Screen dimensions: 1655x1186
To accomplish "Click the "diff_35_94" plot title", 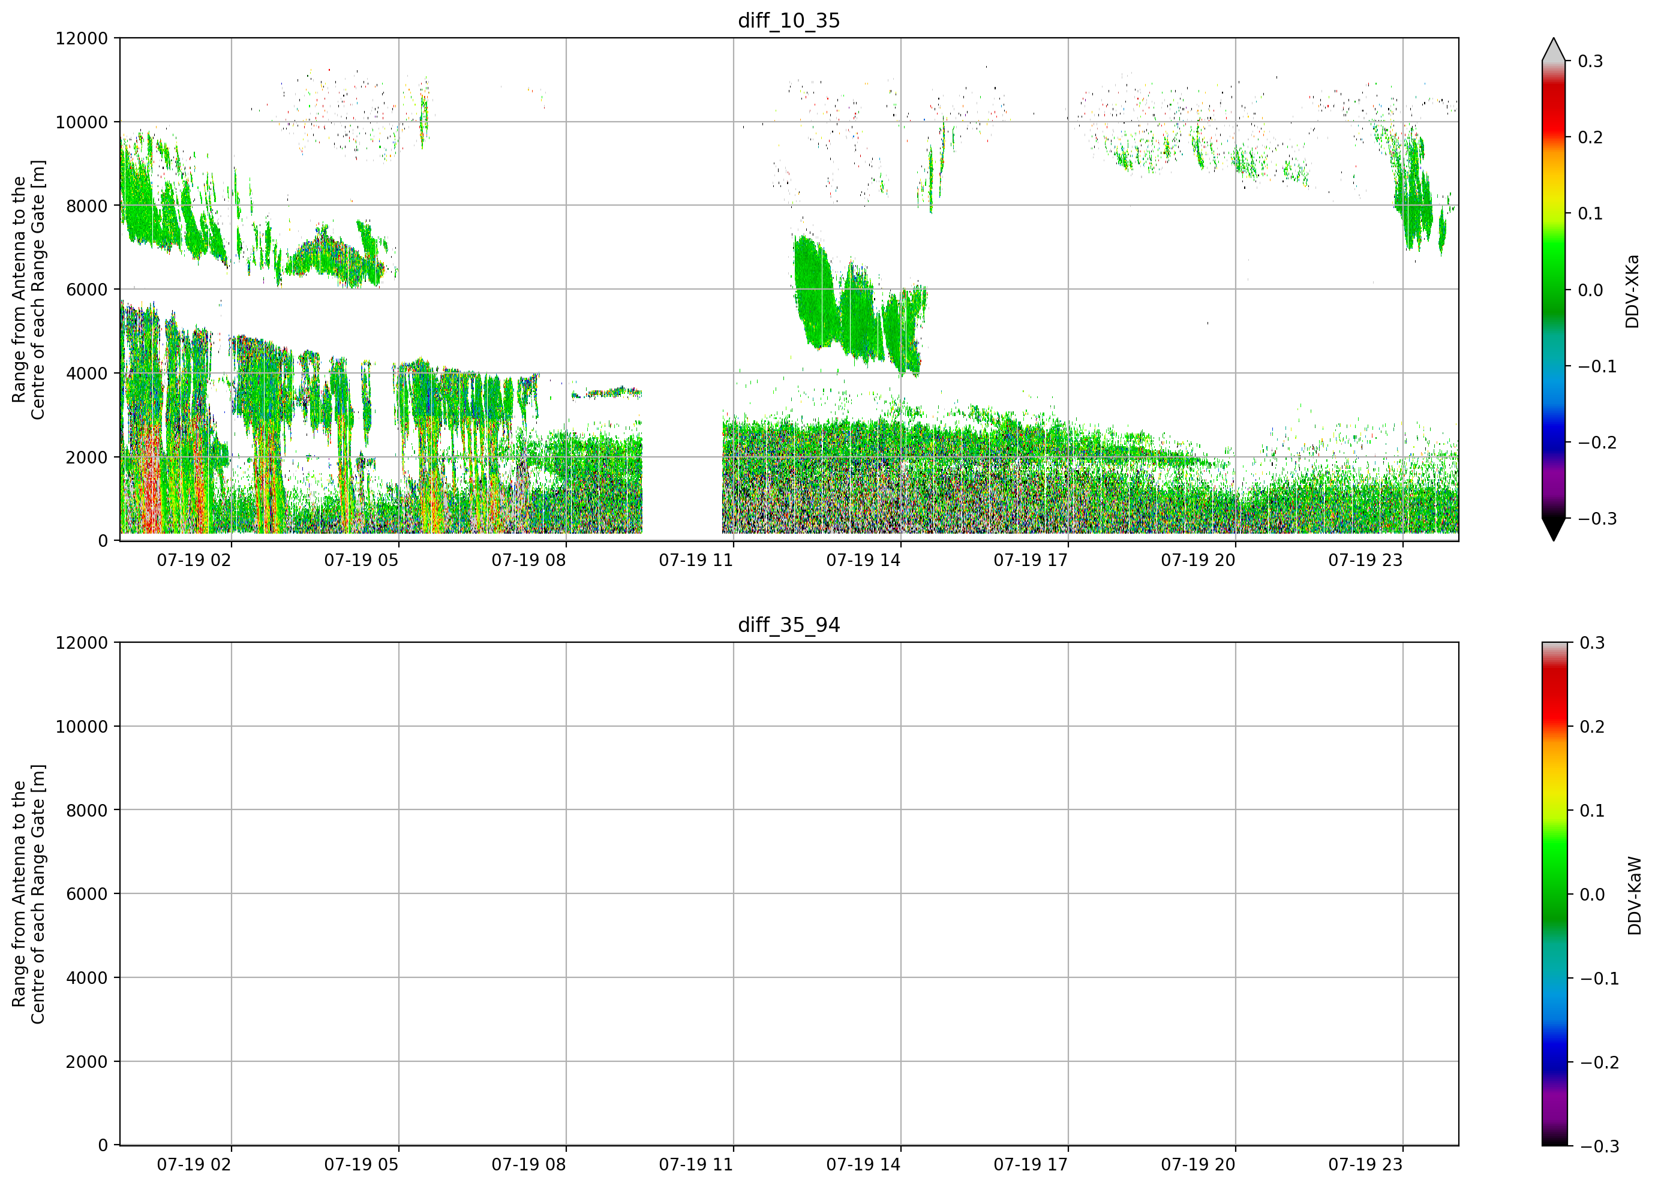I will tap(789, 625).
